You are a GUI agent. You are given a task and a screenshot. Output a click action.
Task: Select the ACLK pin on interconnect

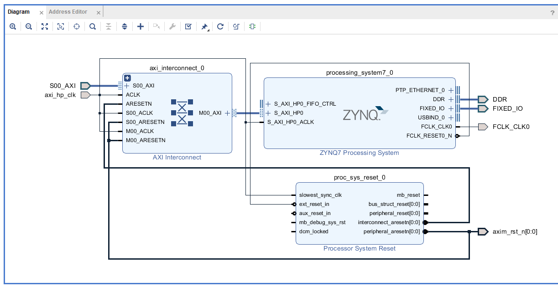point(133,95)
